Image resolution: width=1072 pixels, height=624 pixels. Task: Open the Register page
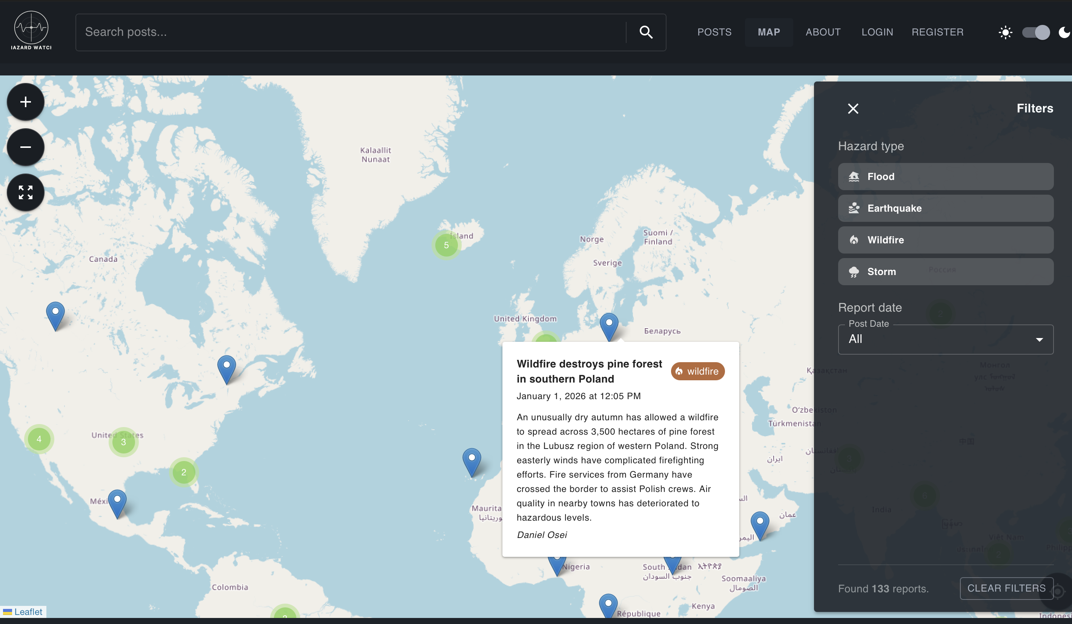[x=937, y=32]
